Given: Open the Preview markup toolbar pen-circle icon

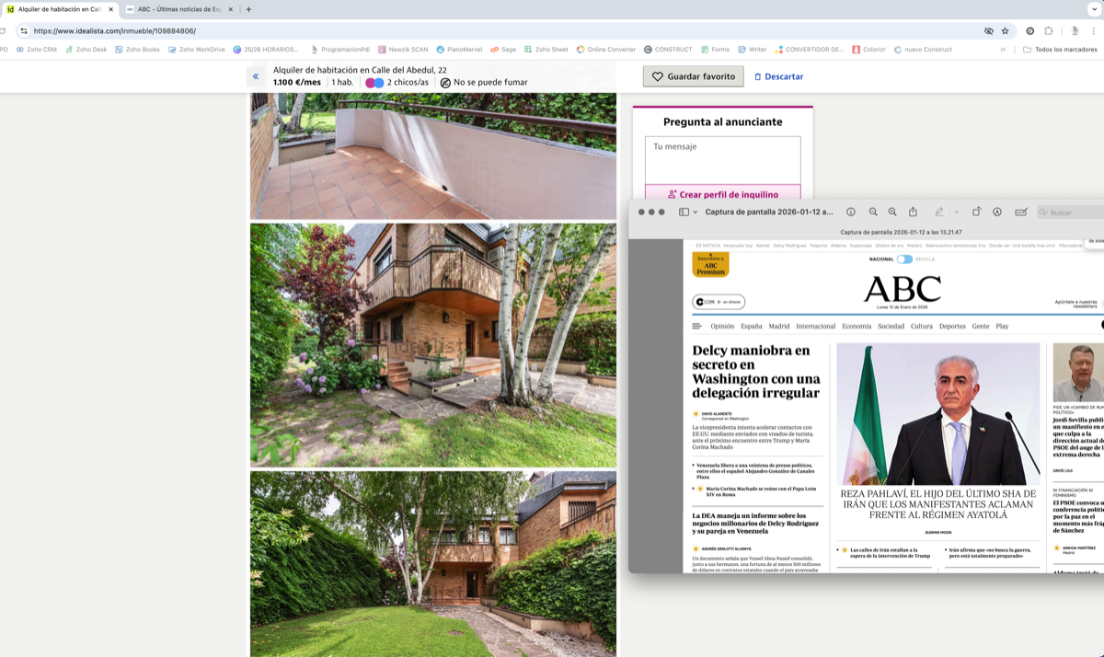Looking at the screenshot, I should tap(997, 212).
